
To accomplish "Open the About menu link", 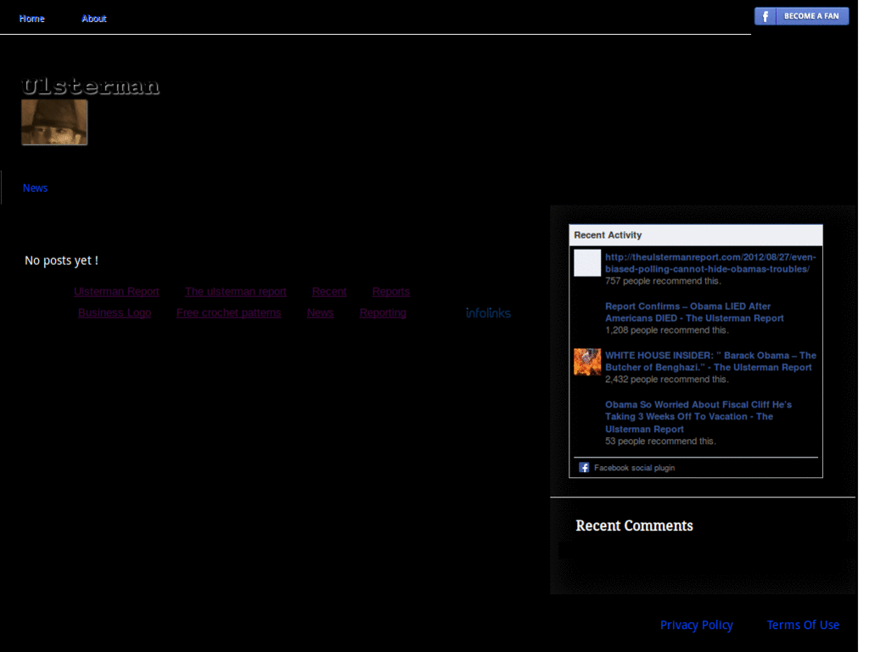I will (x=93, y=19).
